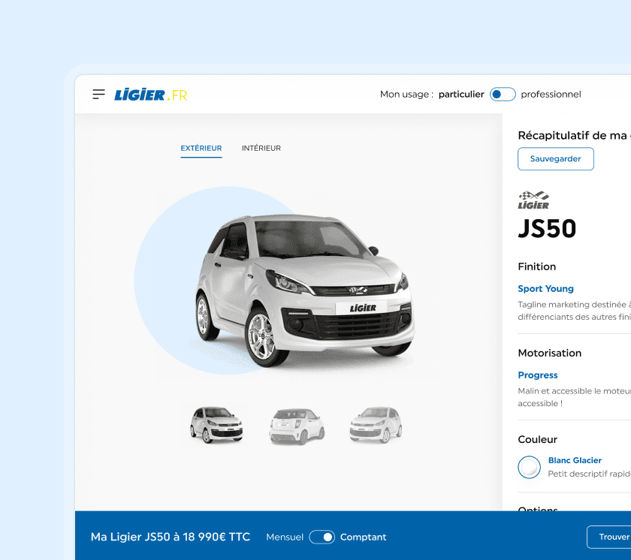Click the Sauvegarder button
Screen dimensions: 631x560
(x=555, y=159)
